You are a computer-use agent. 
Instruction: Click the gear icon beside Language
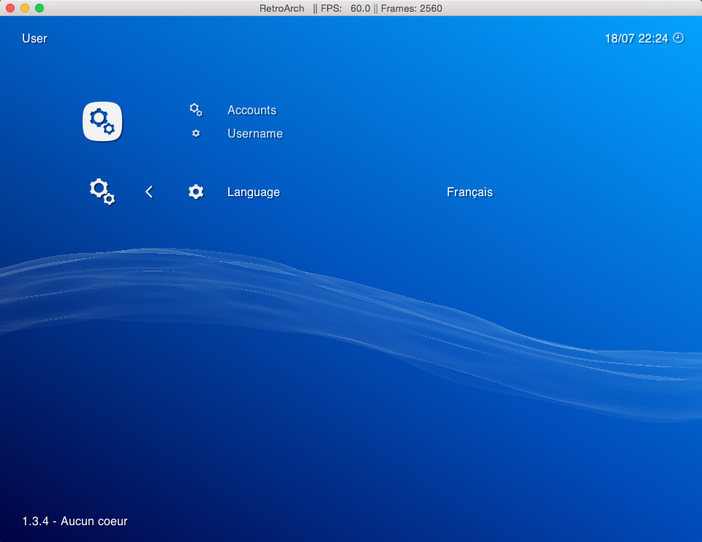point(196,192)
